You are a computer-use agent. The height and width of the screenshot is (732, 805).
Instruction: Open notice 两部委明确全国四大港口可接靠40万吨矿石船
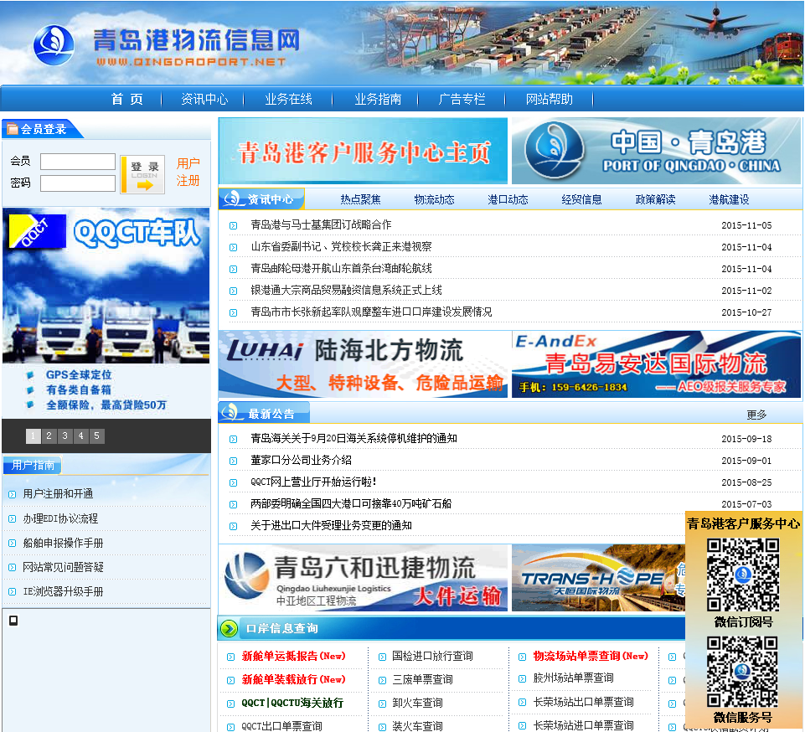tap(351, 504)
